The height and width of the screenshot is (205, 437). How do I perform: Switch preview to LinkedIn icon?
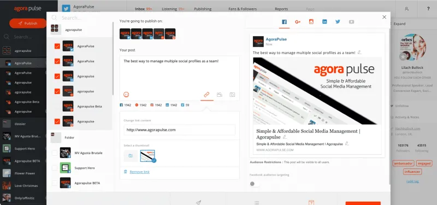click(x=324, y=22)
